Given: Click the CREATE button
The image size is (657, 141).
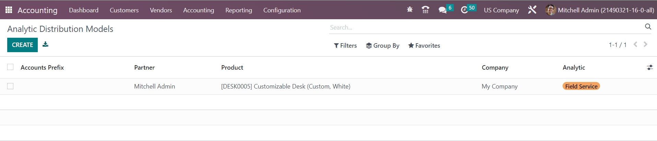Looking at the screenshot, I should [22, 45].
